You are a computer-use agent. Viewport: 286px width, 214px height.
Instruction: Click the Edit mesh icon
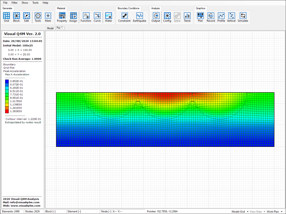coord(26,17)
